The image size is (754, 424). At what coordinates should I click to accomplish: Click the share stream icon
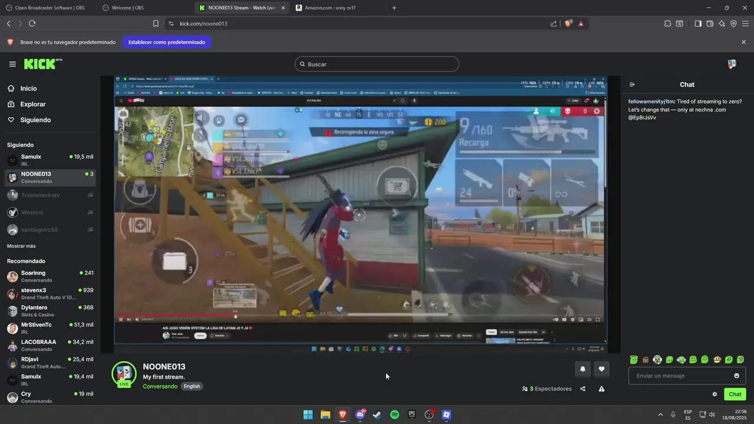coord(583,389)
